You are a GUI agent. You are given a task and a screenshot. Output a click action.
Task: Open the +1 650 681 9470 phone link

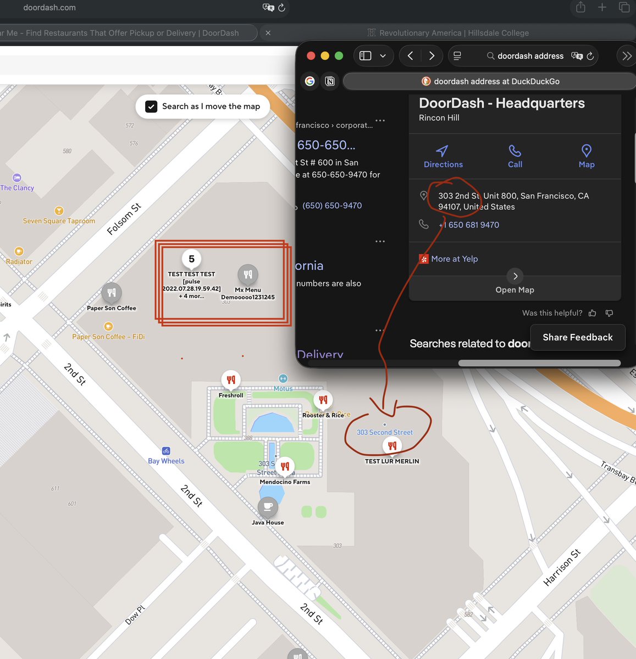coord(469,225)
